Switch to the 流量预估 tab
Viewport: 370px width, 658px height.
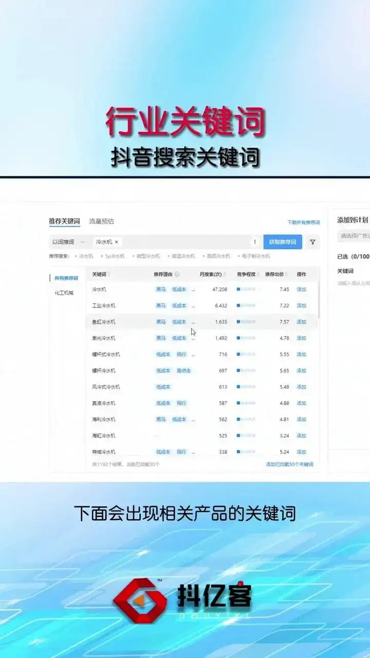point(101,222)
